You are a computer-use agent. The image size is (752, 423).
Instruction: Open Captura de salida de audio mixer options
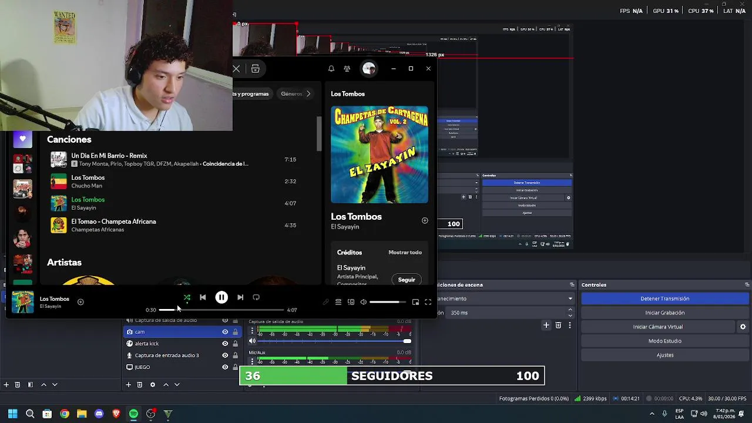click(253, 331)
